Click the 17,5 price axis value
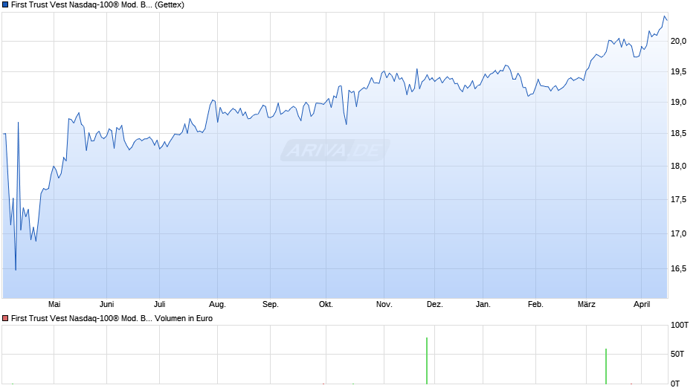The image size is (699, 391). (x=678, y=199)
